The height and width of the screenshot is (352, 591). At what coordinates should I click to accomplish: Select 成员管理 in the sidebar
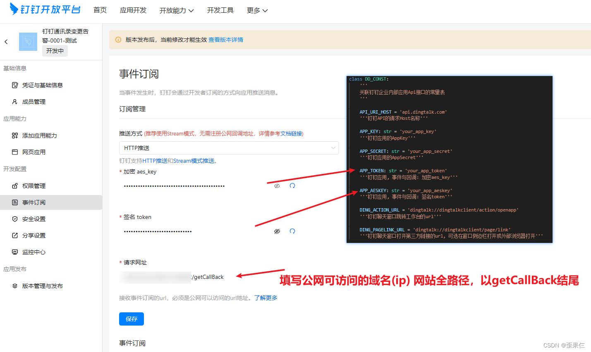pos(51,102)
